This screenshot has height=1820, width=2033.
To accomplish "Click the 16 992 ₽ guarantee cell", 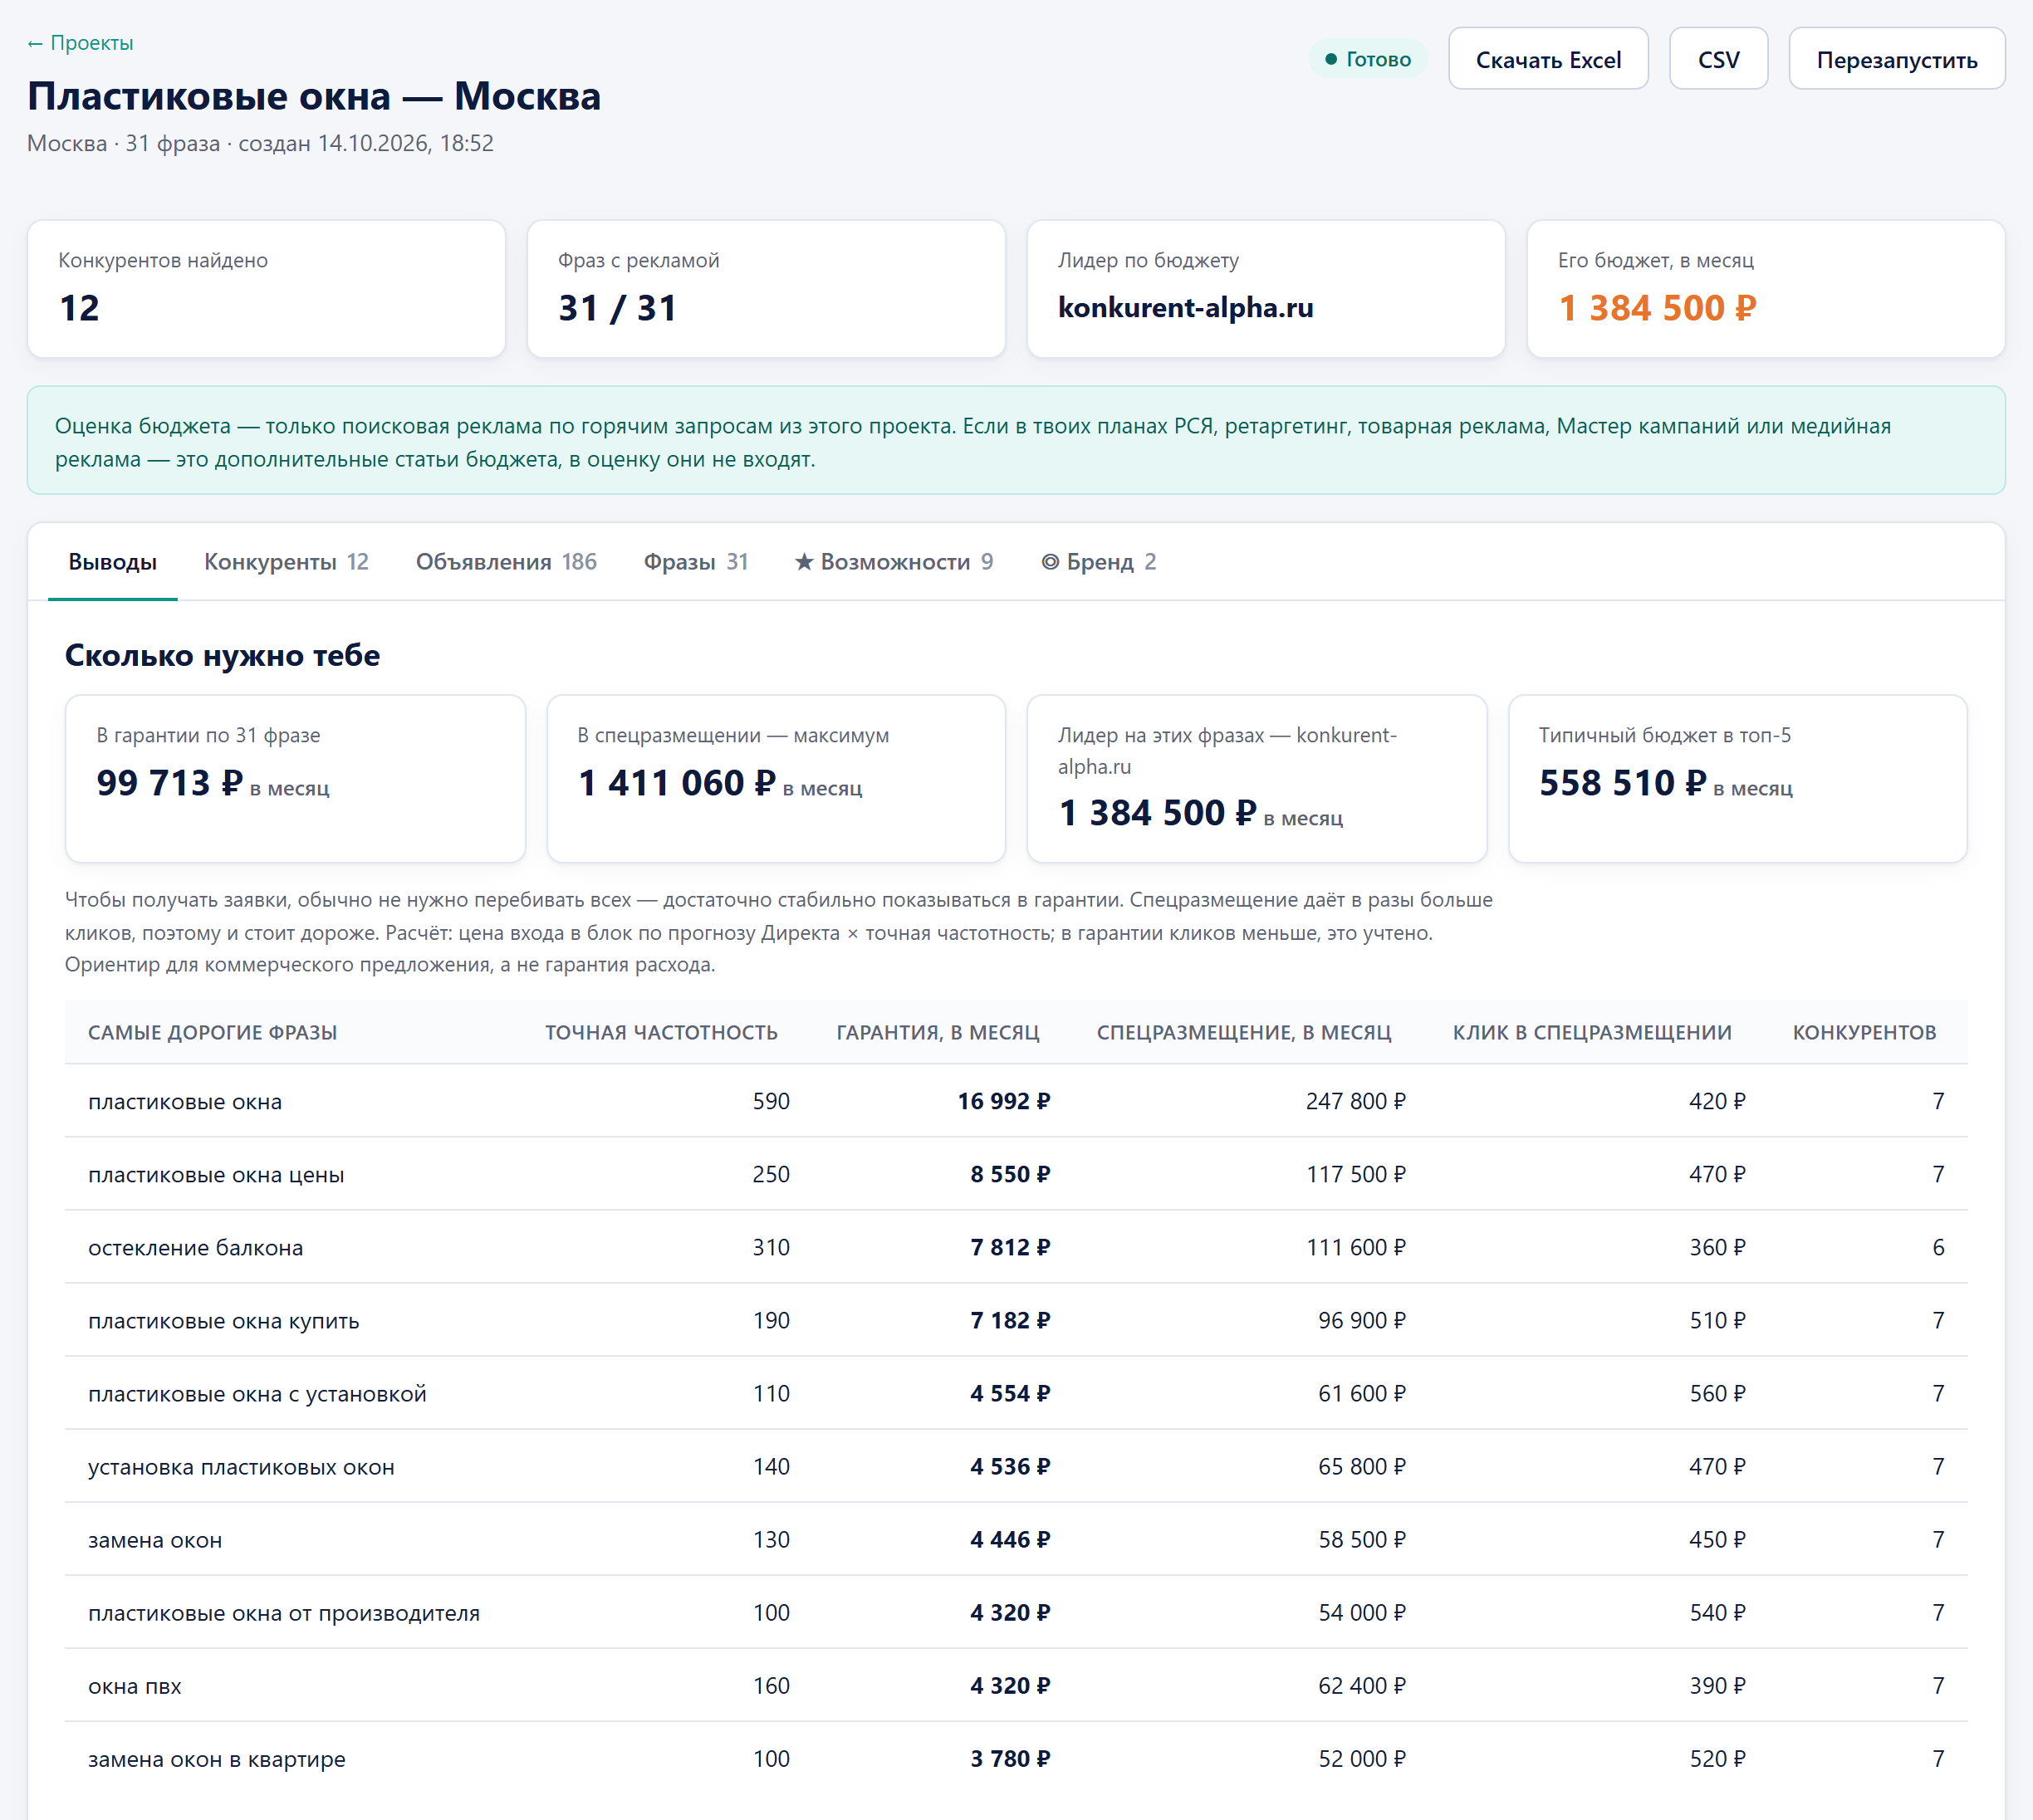I will coord(1004,1101).
